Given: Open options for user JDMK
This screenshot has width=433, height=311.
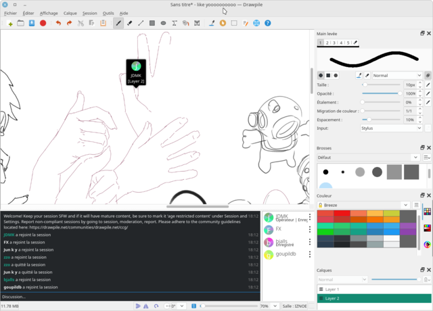Looking at the screenshot, I should [311, 218].
